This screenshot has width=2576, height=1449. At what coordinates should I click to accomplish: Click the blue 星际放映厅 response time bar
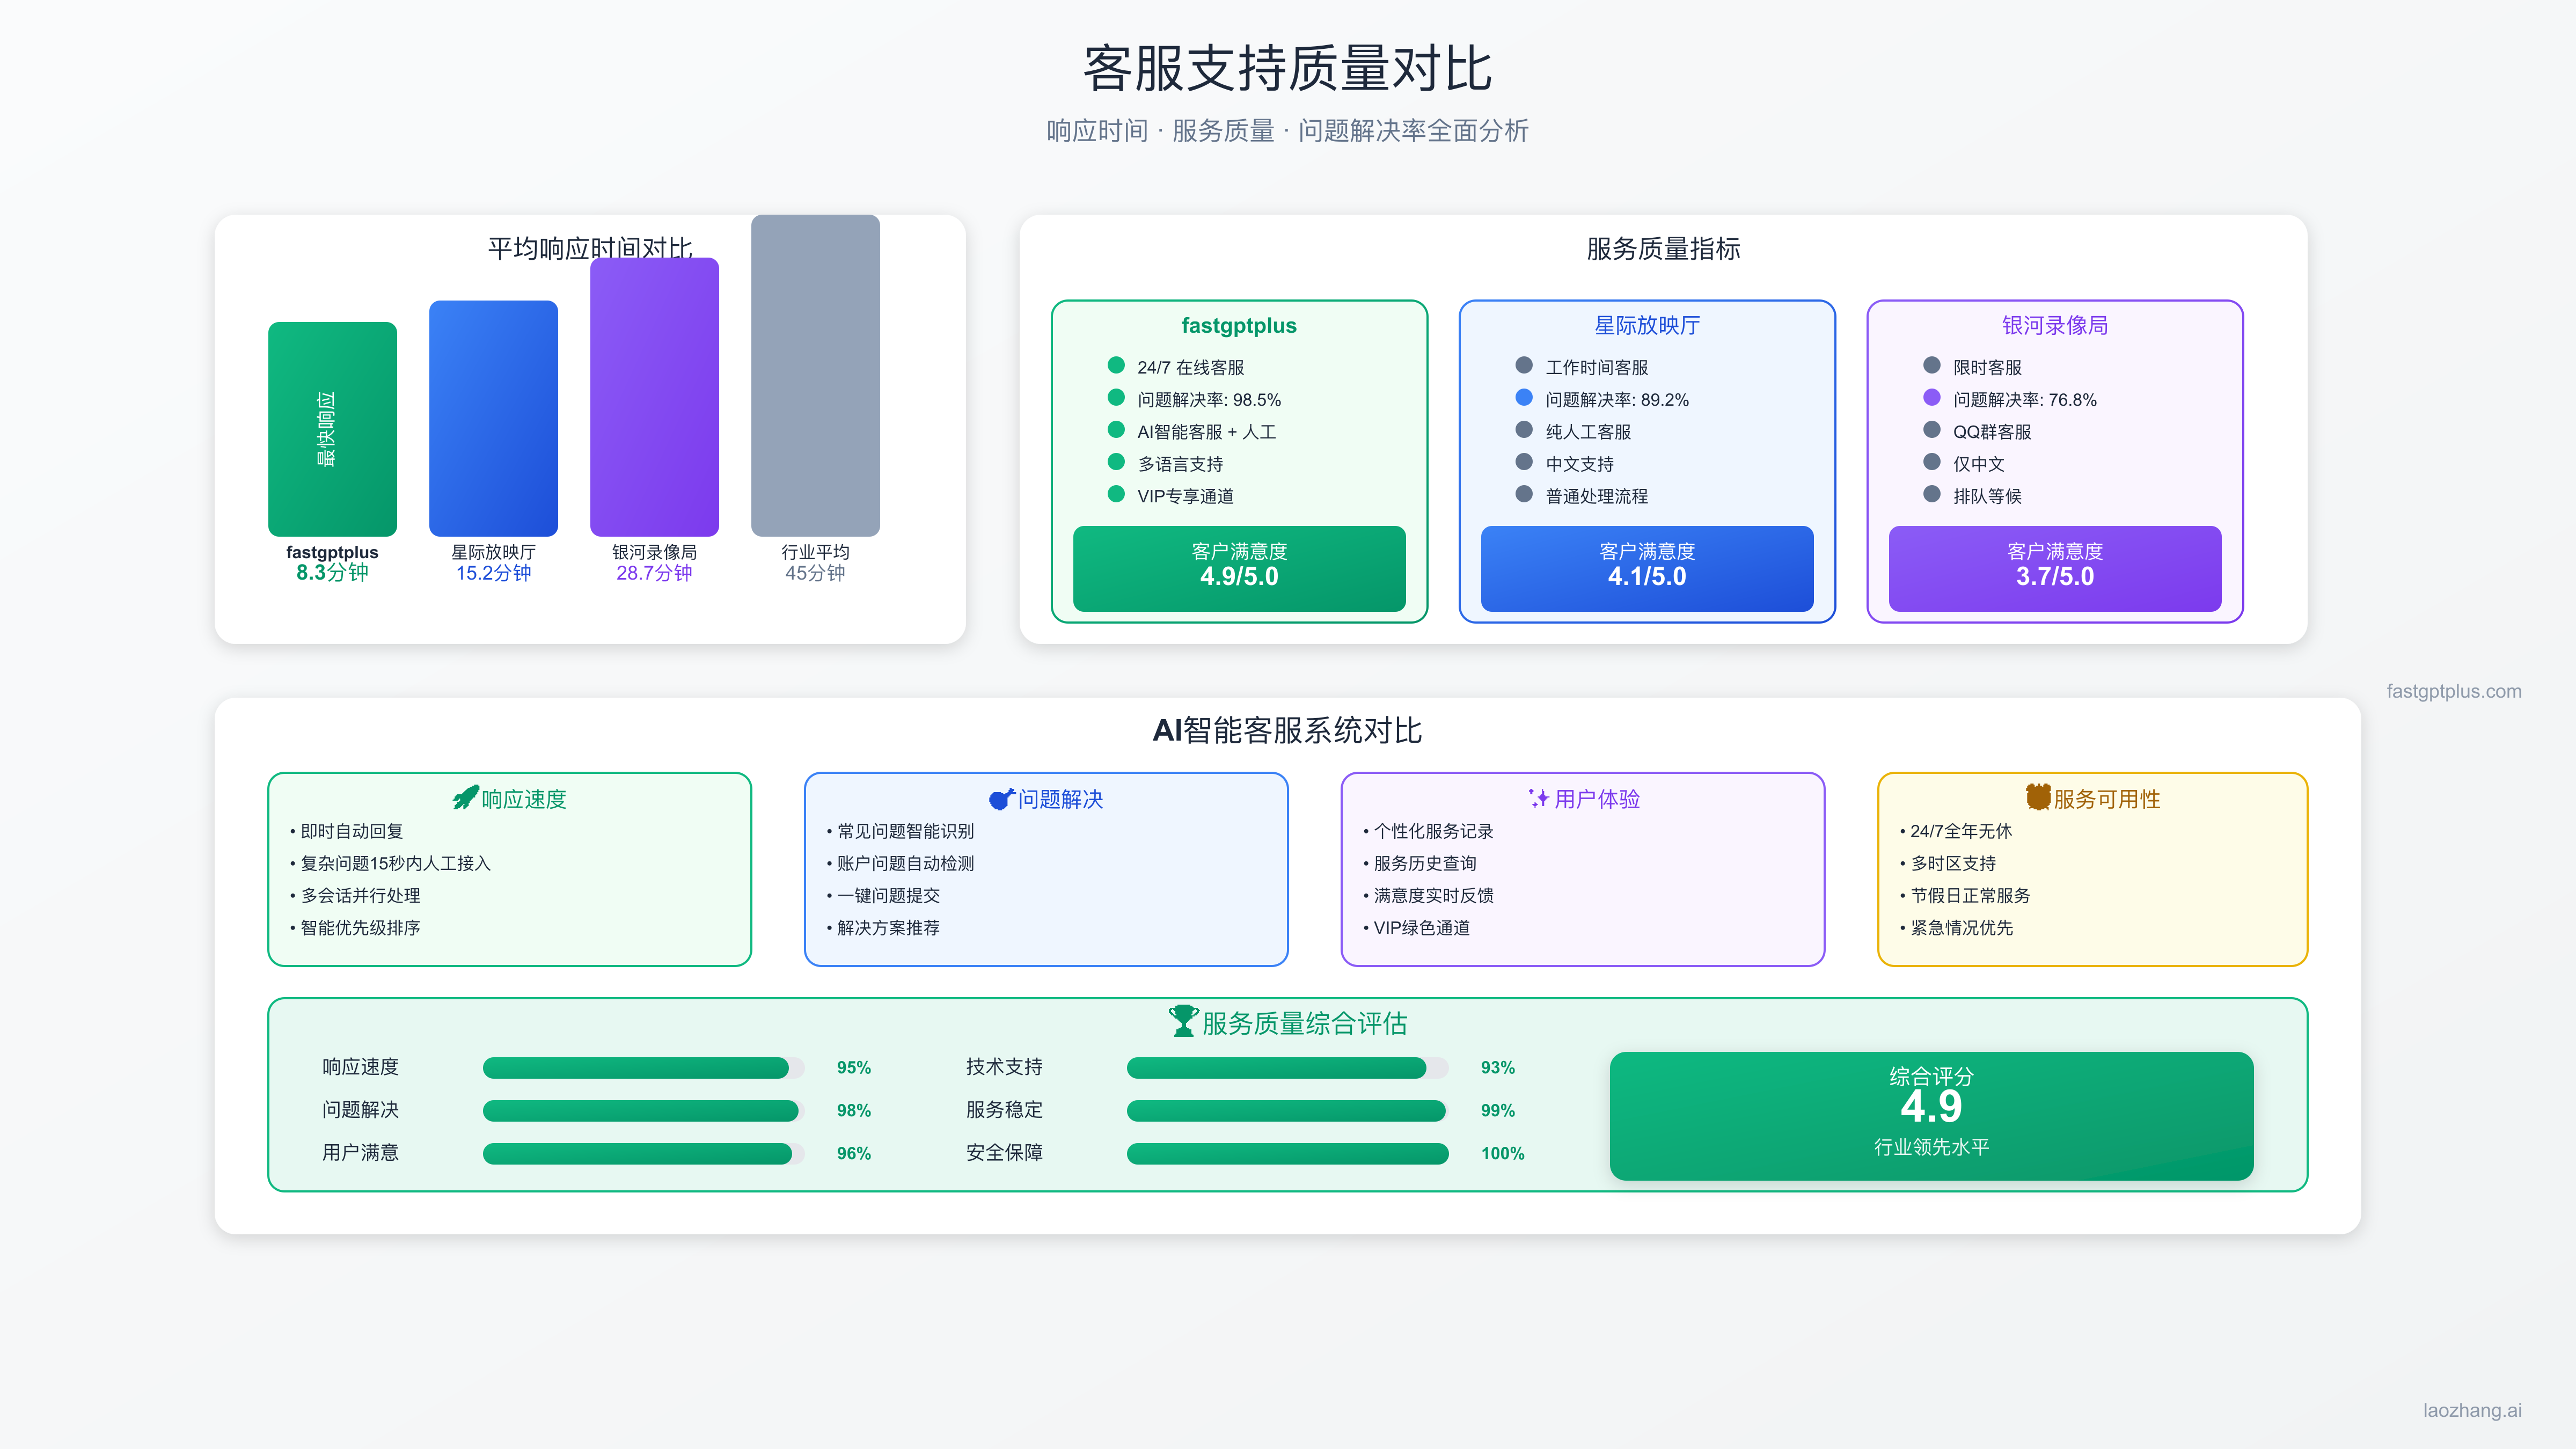click(x=493, y=418)
